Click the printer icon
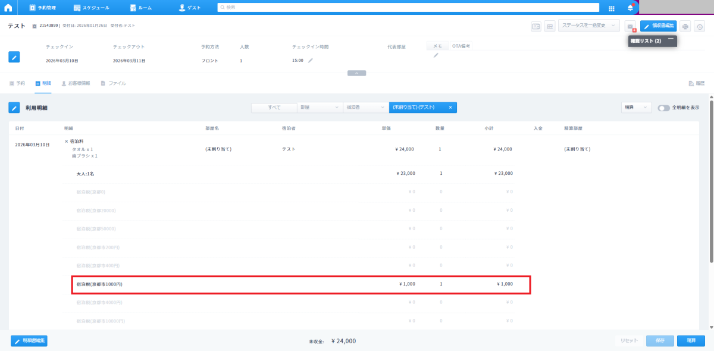 tap(685, 26)
